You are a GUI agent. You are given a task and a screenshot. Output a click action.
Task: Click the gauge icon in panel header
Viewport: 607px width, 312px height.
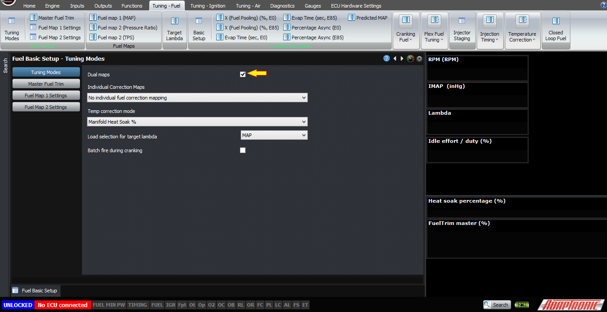click(x=410, y=58)
